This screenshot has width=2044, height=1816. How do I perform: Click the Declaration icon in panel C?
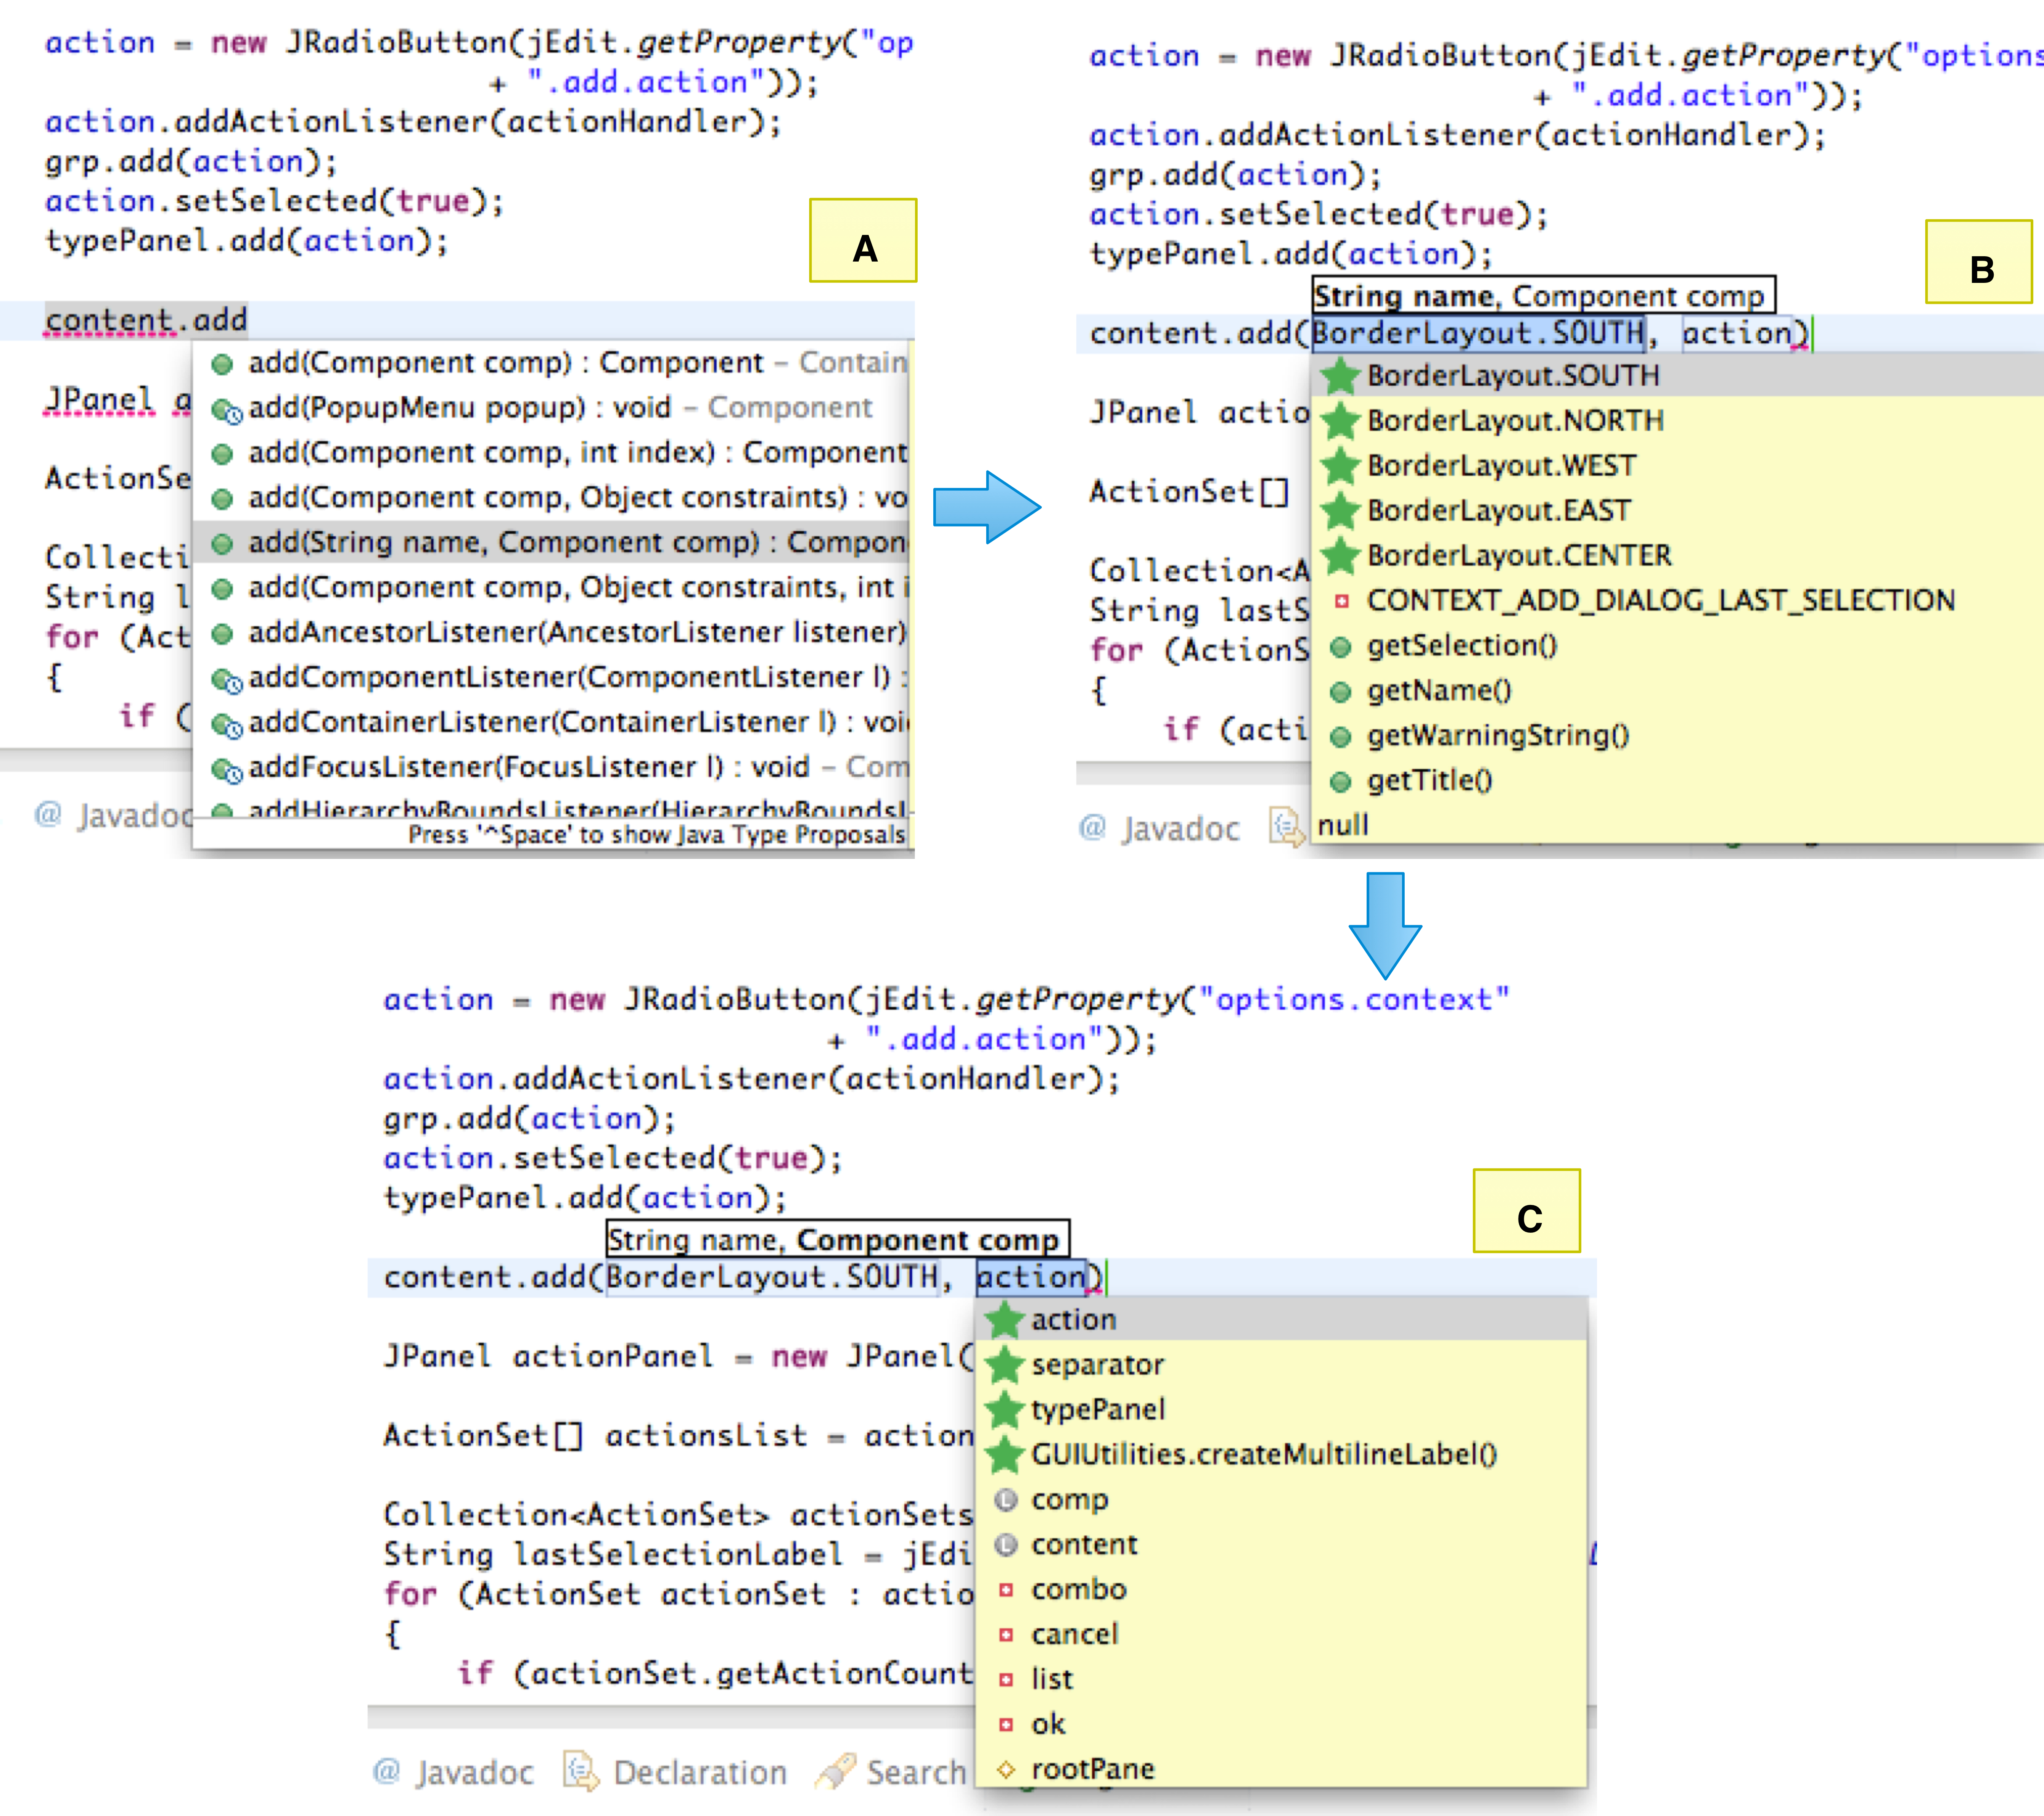click(581, 1771)
